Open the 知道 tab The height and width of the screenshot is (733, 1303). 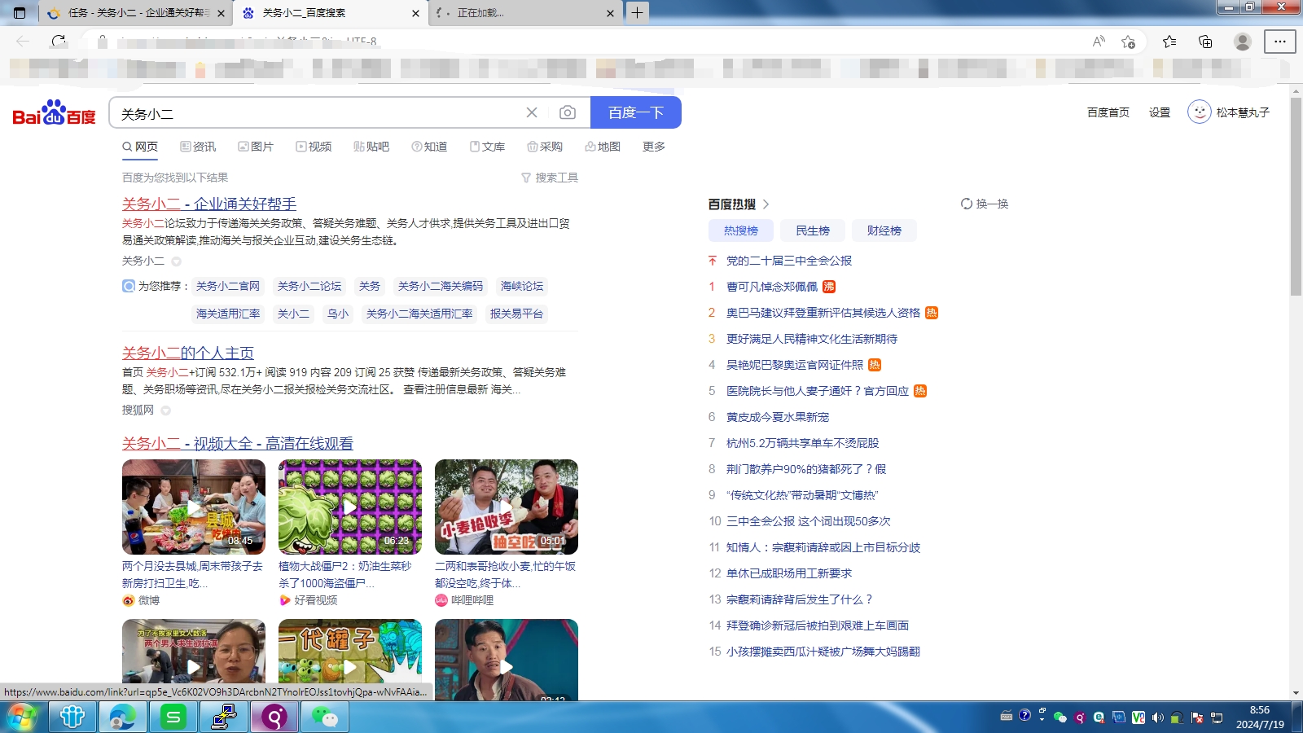click(x=429, y=147)
